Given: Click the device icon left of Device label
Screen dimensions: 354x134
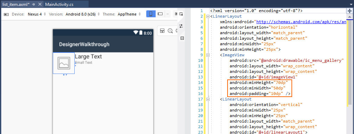Looking at the screenshot, I should (7, 15).
